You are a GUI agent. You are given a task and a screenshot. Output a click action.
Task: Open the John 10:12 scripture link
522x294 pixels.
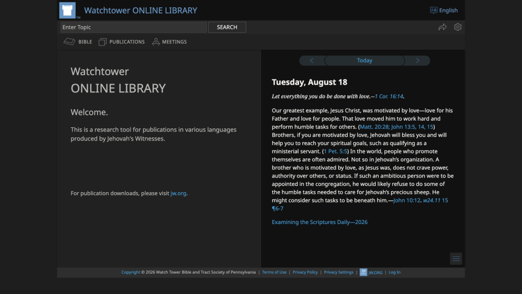tap(407, 201)
